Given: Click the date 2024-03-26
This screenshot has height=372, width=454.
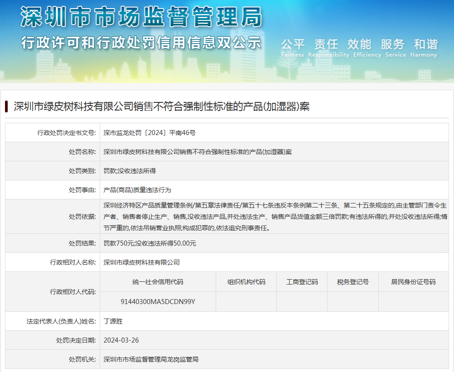Looking at the screenshot, I should pos(121,340).
